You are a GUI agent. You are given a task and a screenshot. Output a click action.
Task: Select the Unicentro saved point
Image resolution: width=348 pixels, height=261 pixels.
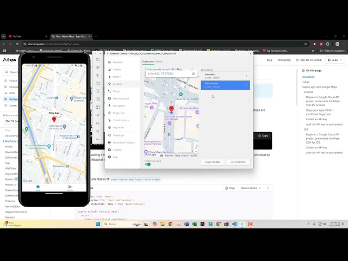point(225,76)
